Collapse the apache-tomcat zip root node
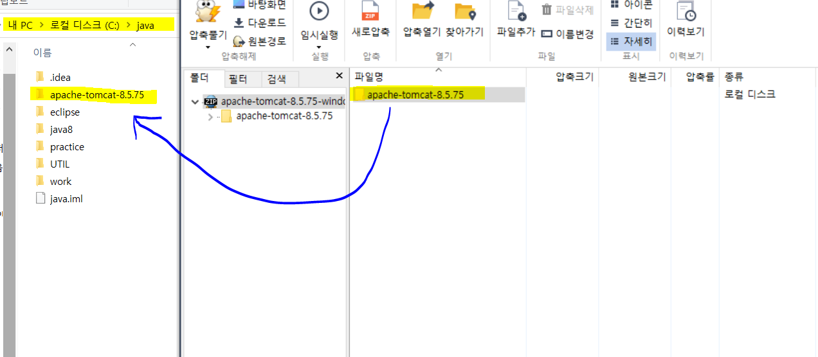 point(195,101)
